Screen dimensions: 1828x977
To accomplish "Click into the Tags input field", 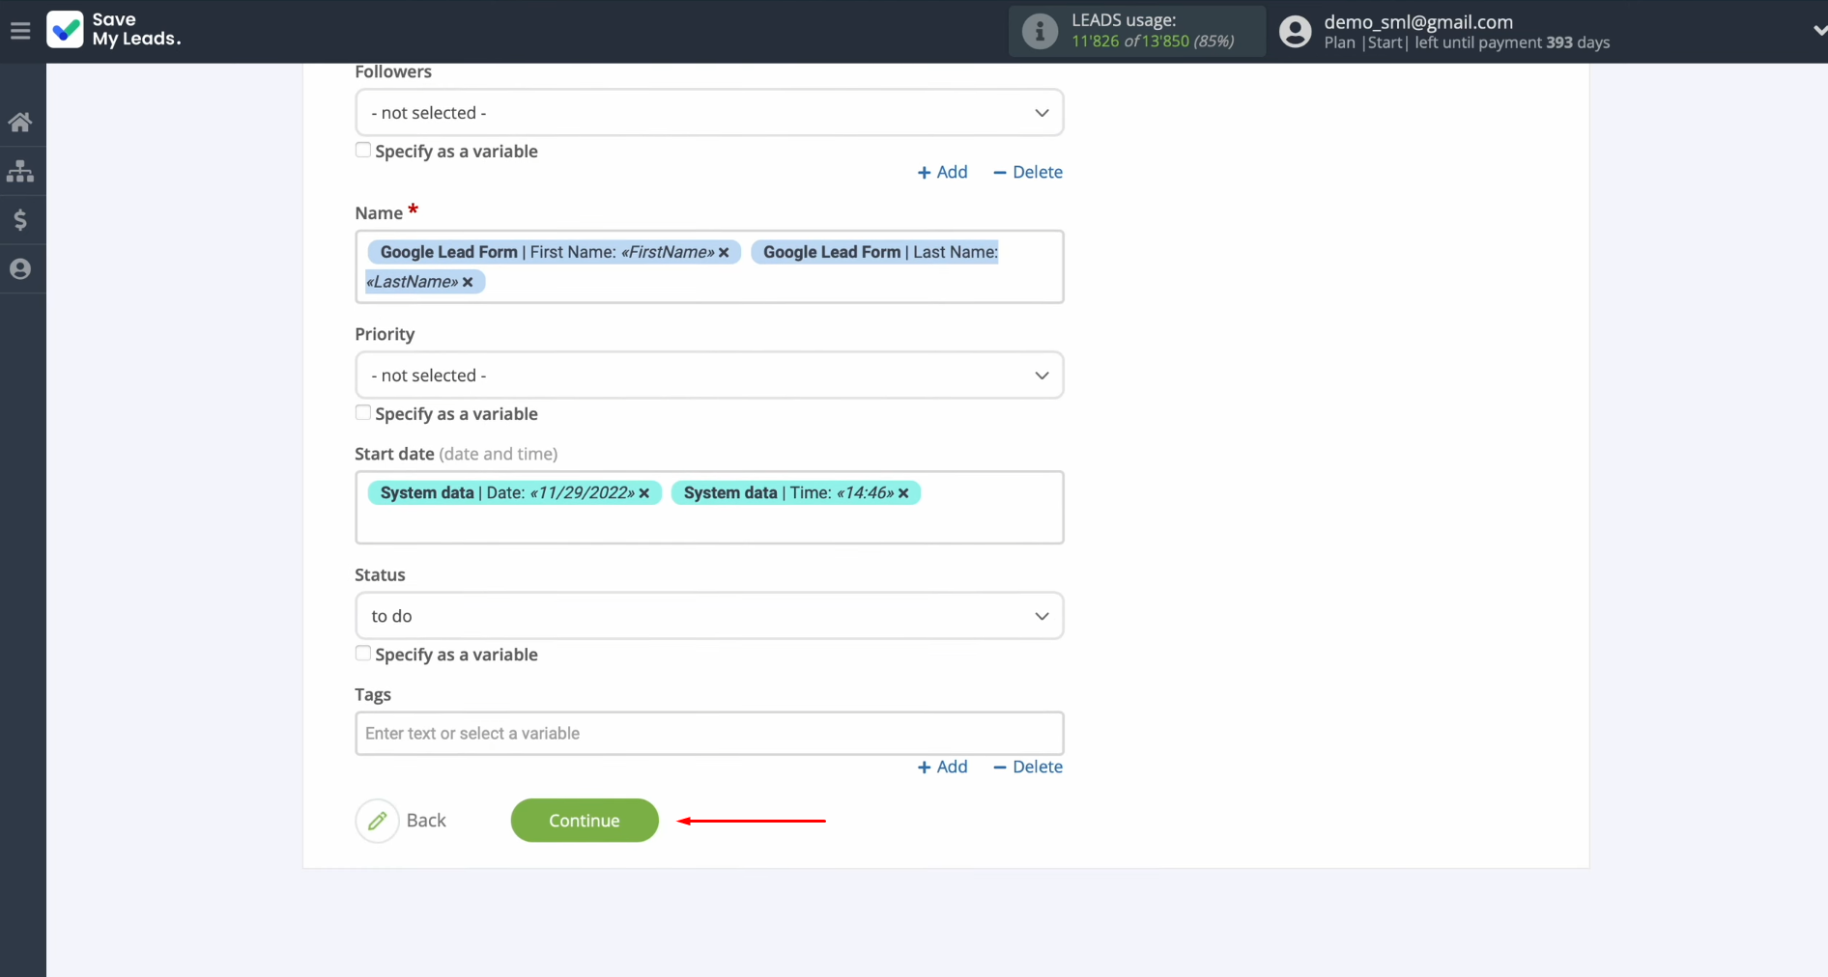I will click(x=709, y=734).
